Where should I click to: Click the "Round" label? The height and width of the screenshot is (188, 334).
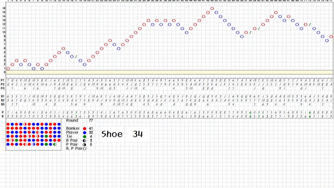click(72, 120)
